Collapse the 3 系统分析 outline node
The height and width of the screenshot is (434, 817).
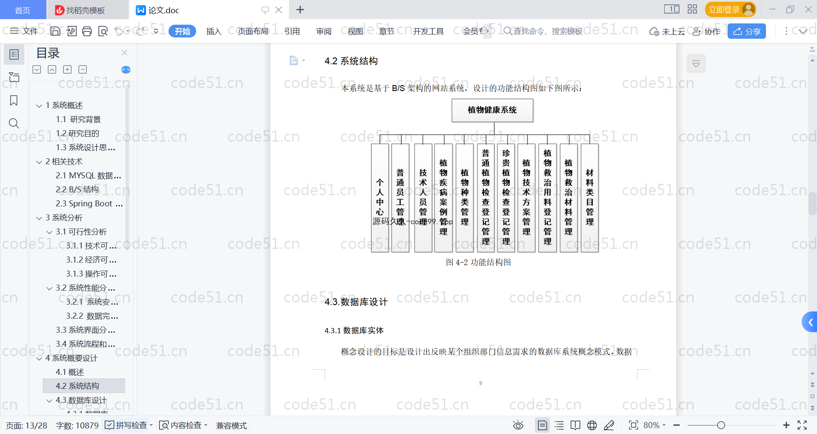[39, 218]
